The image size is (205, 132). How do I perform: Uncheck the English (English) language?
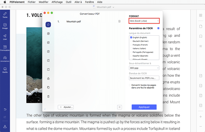coord(131,37)
